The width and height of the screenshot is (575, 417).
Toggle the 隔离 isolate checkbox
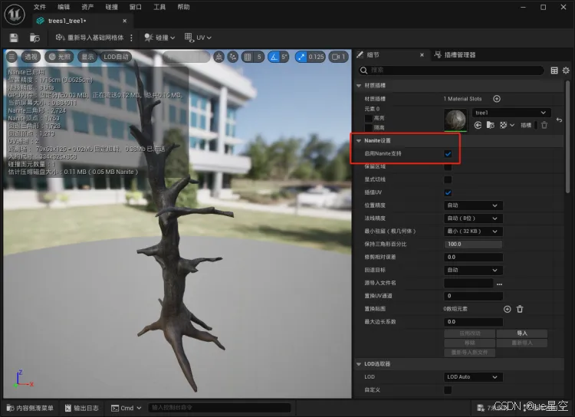[369, 128]
